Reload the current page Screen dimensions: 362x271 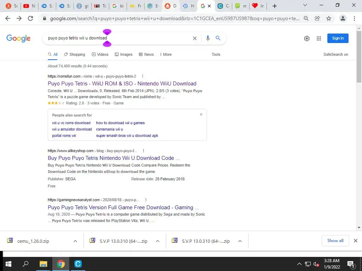pos(30,18)
